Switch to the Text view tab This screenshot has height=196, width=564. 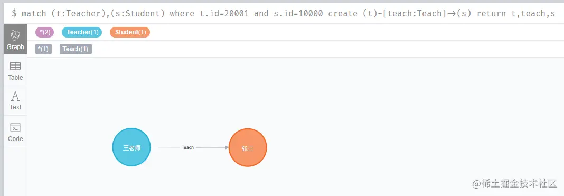pyautogui.click(x=15, y=100)
